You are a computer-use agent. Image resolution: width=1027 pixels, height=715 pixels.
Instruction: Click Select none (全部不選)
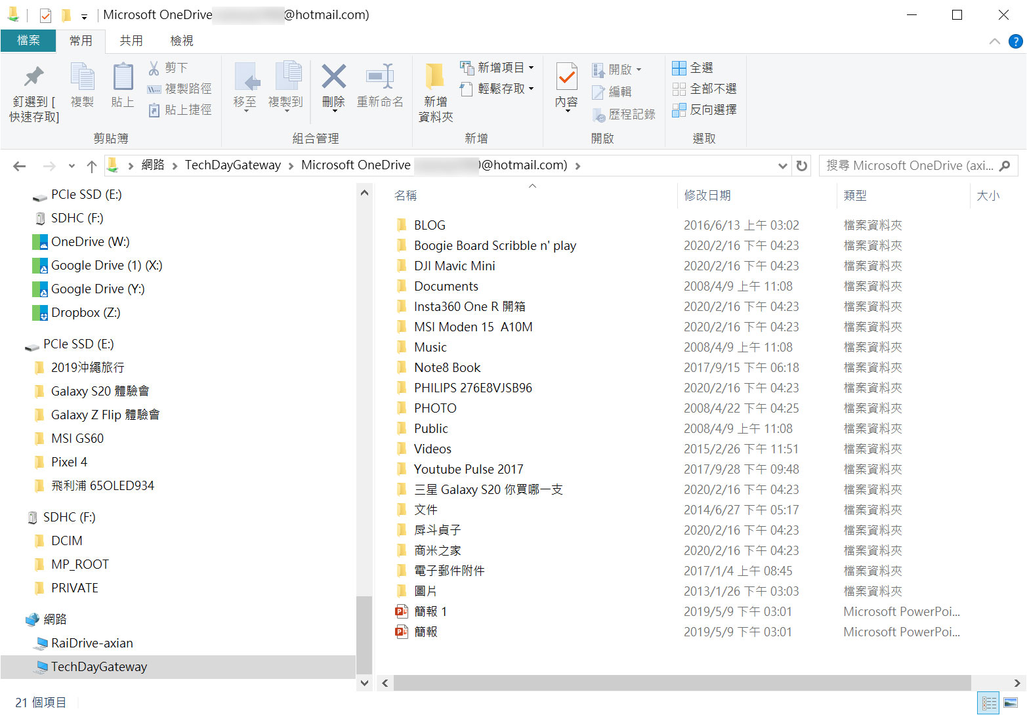pyautogui.click(x=704, y=89)
